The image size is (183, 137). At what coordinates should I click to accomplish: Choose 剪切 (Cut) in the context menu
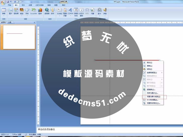(153, 62)
